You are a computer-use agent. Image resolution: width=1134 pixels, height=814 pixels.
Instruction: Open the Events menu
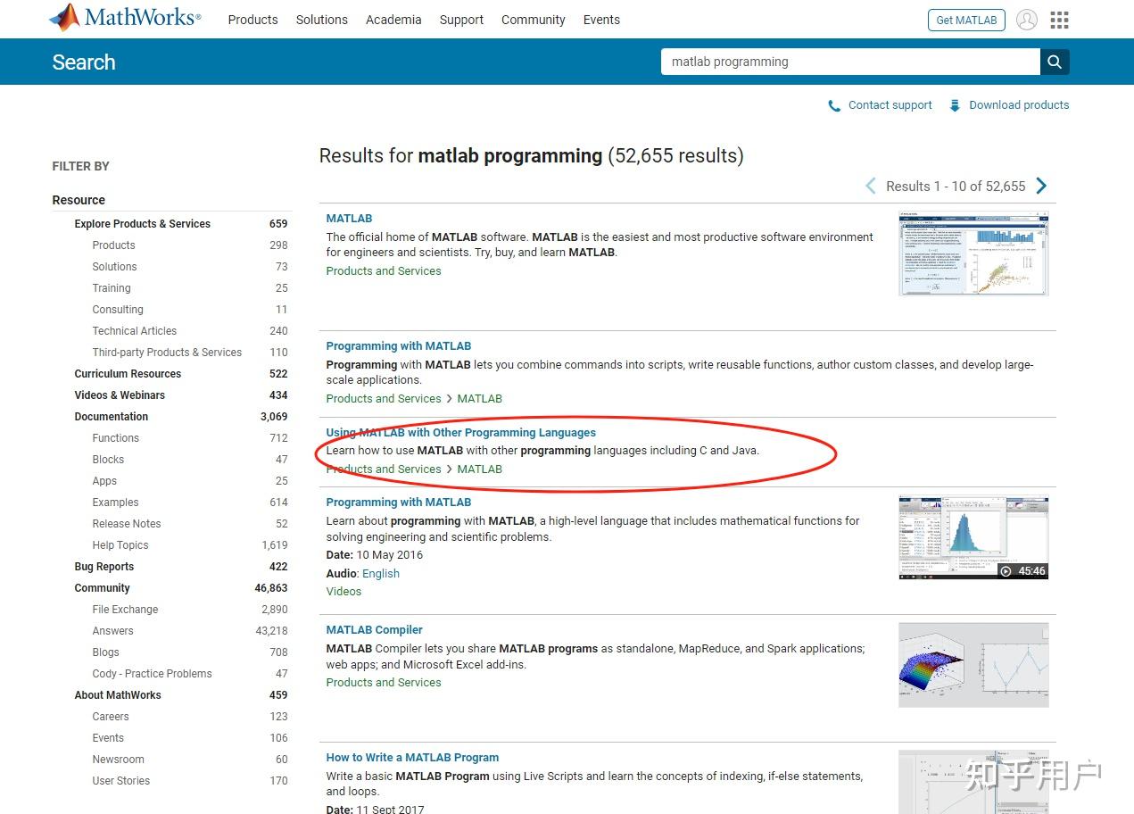[601, 20]
